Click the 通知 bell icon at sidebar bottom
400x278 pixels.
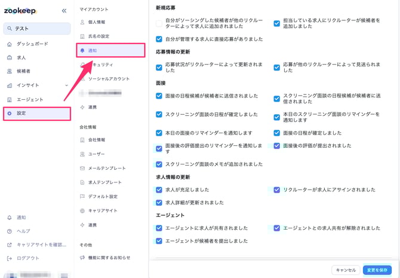pos(10,218)
